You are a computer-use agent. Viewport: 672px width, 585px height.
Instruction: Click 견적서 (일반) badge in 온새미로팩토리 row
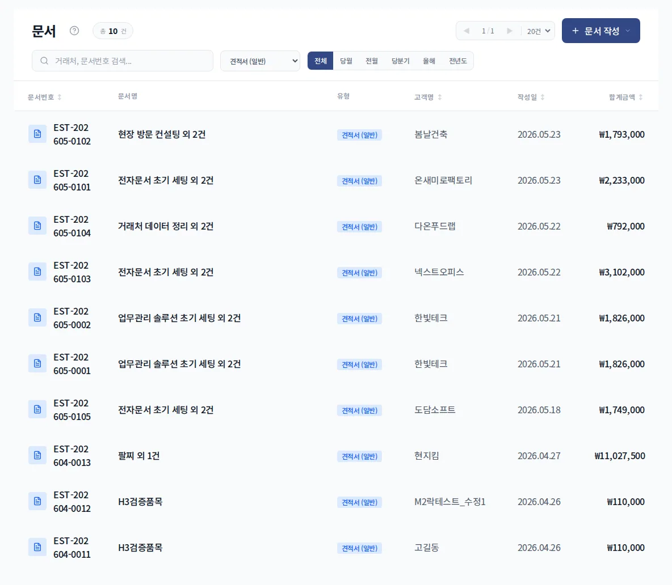pos(359,181)
